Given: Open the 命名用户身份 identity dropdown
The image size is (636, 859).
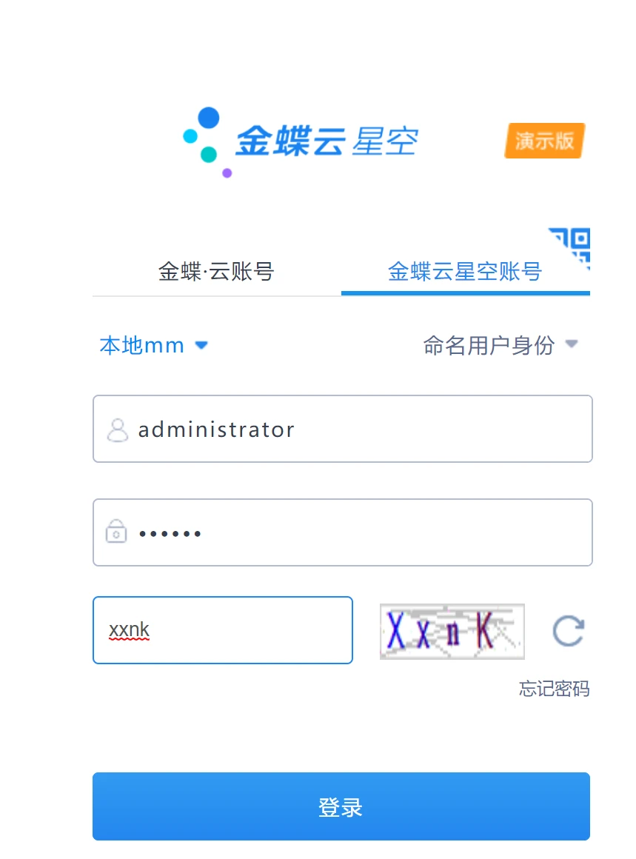Looking at the screenshot, I should (x=501, y=345).
